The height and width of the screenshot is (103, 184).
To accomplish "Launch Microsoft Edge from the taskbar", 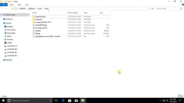I will click(63, 100).
